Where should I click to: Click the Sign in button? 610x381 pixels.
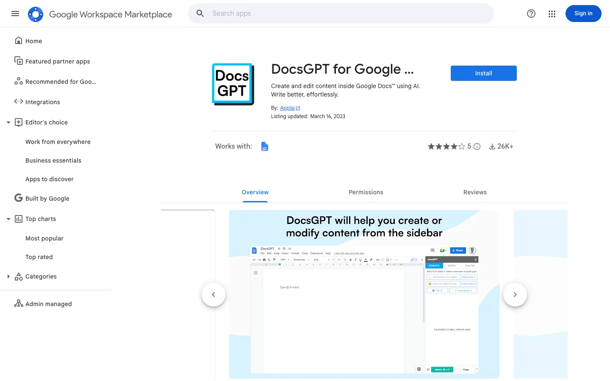583,14
